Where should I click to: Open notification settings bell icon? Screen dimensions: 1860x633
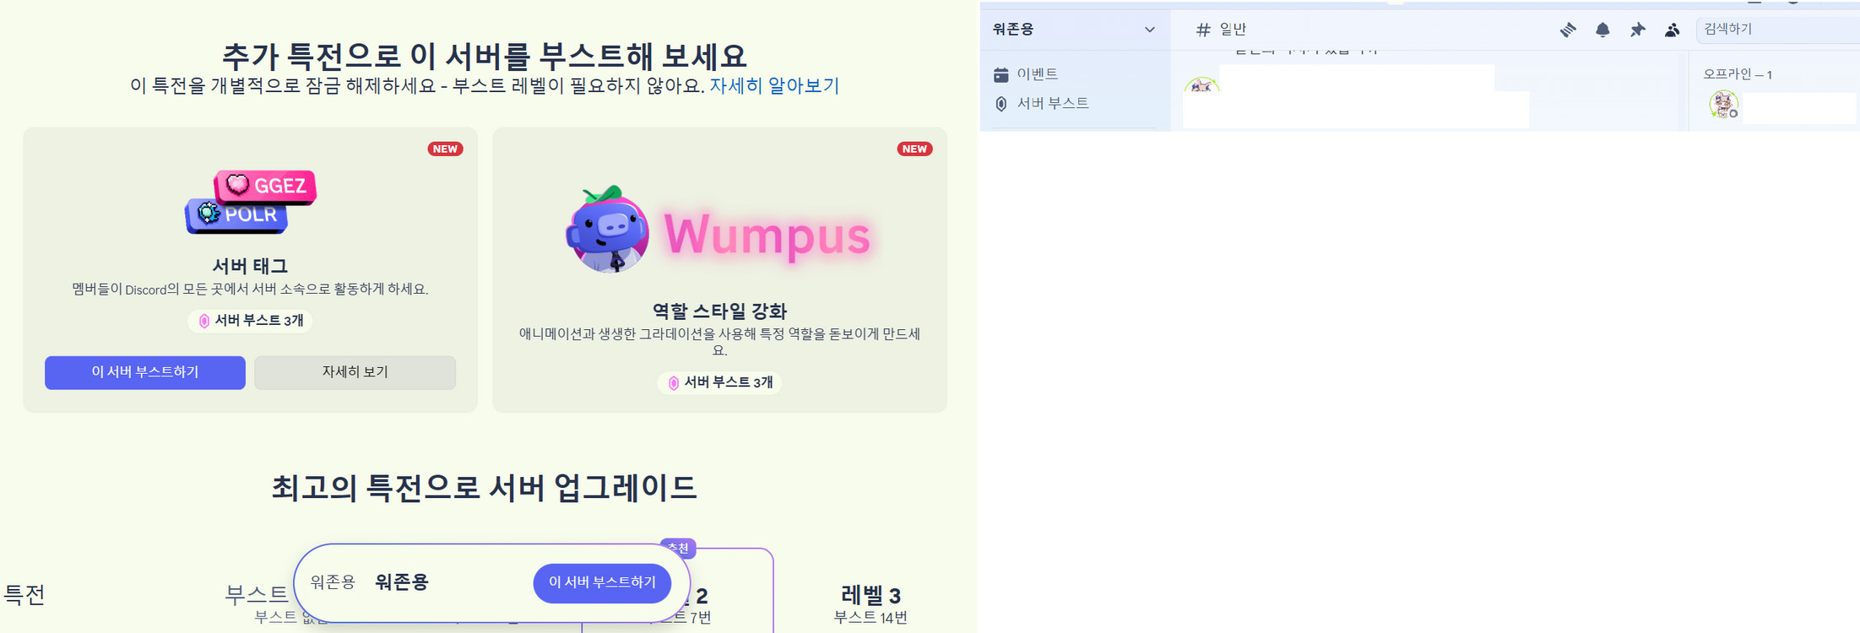(1602, 30)
